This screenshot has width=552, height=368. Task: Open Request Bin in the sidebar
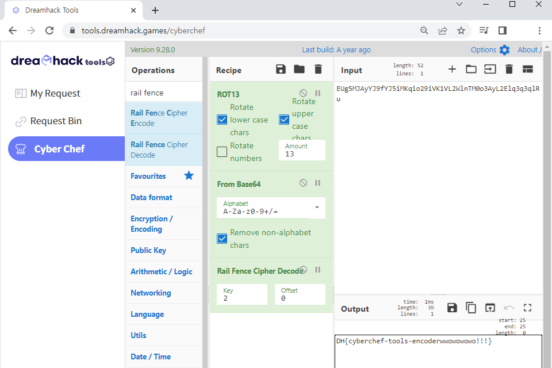point(48,121)
